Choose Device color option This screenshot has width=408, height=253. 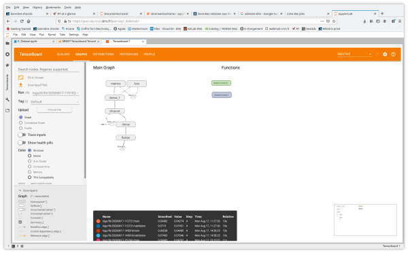[x=29, y=156]
